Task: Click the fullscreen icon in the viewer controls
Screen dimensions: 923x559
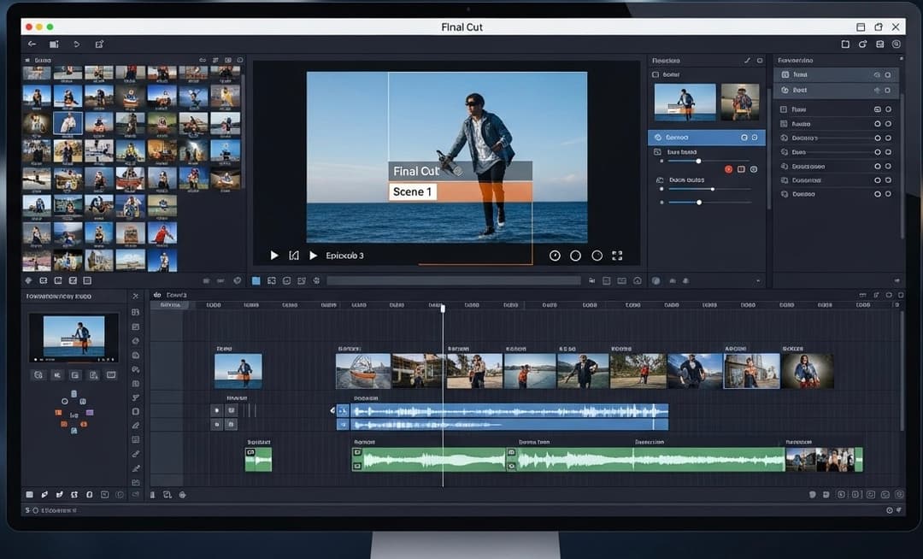Action: 617,256
